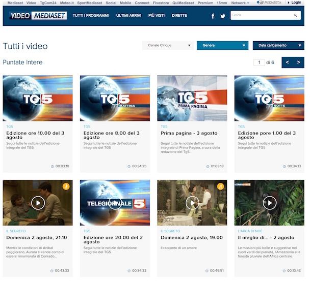Open TG5 Mattina thumbnail
Viewport: 311px width, 281px height.
tap(115, 98)
